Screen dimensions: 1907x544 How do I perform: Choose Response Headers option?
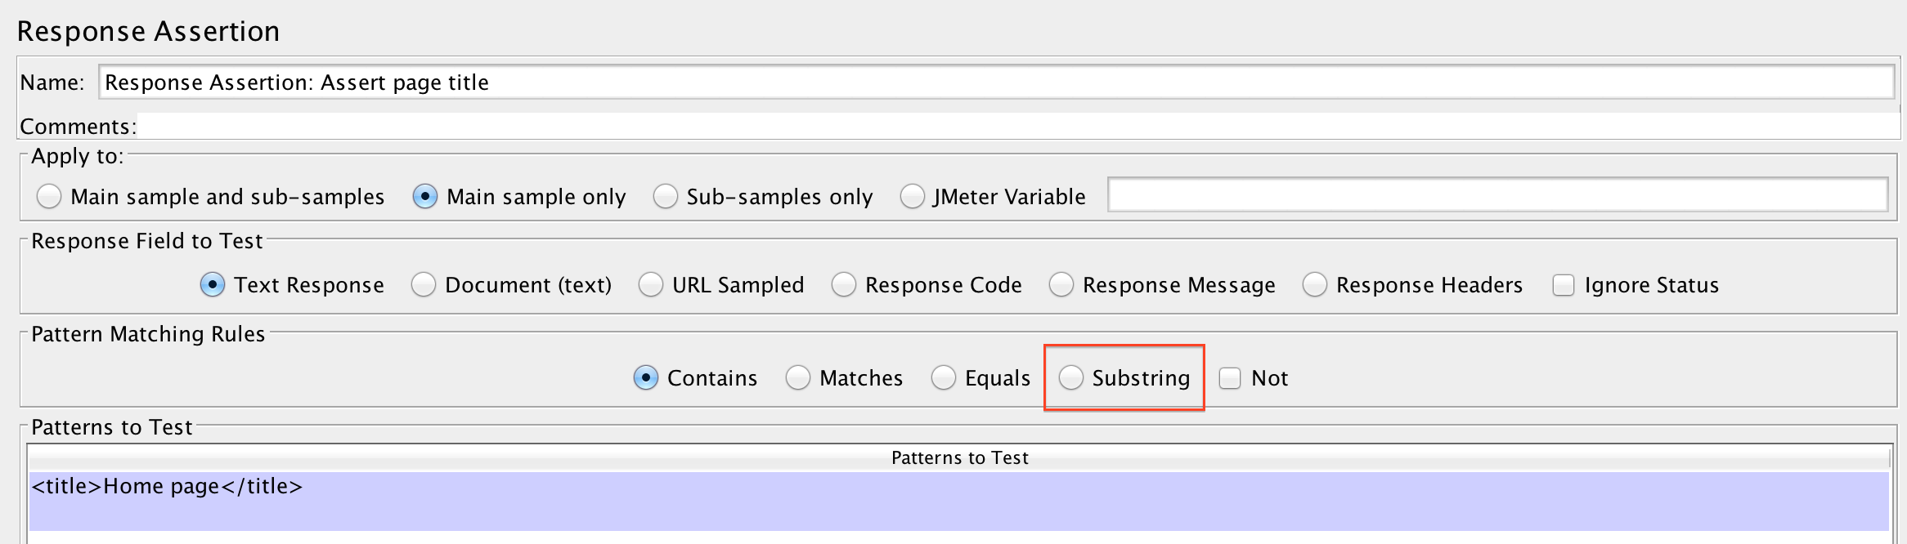[x=1315, y=285]
